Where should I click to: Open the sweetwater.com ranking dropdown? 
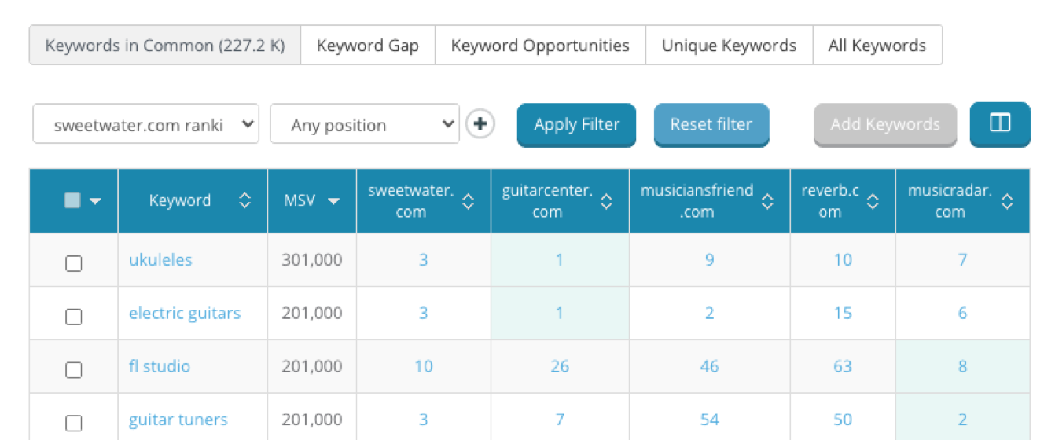click(x=146, y=124)
